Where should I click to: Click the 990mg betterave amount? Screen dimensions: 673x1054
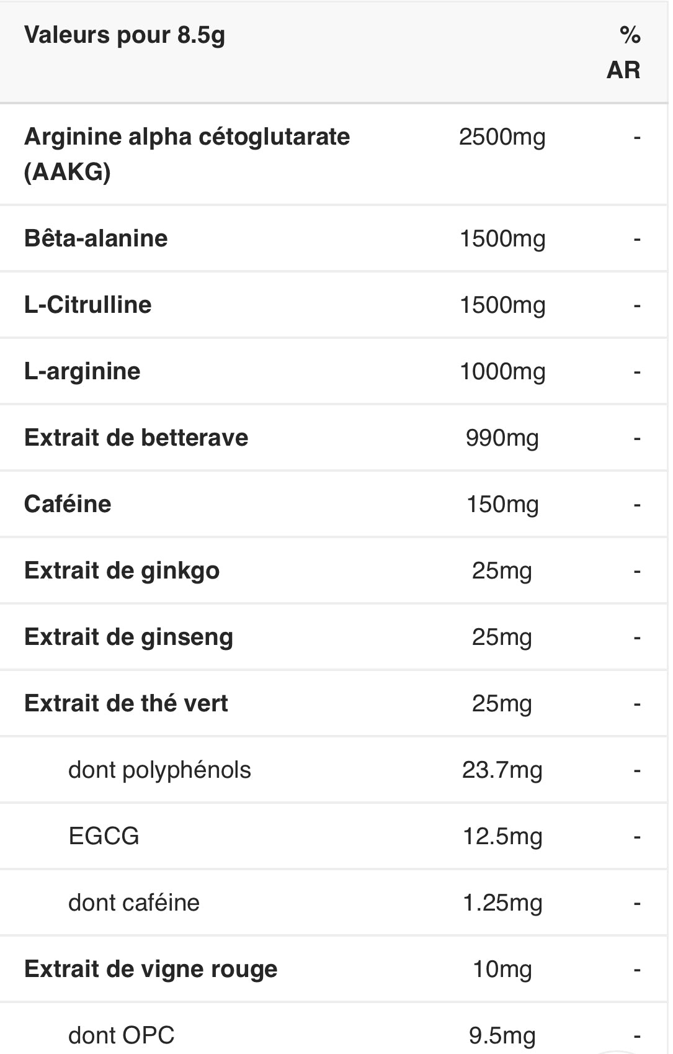click(502, 438)
